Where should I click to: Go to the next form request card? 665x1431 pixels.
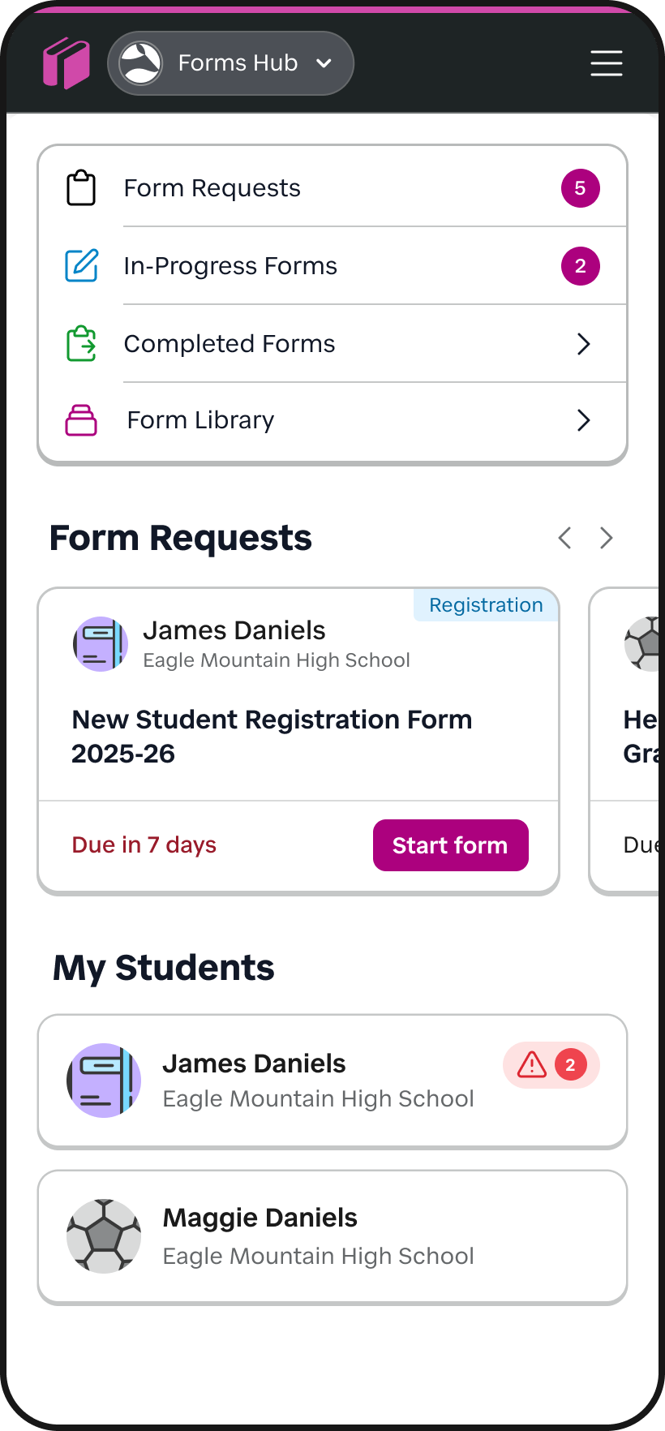pos(606,538)
